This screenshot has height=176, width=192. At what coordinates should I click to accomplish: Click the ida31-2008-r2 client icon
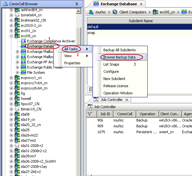pos(17,146)
